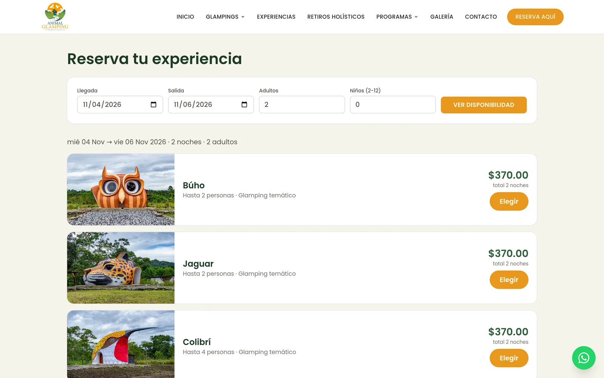604x378 pixels.
Task: Open the Colibrí glamping photo
Action: pos(121,344)
